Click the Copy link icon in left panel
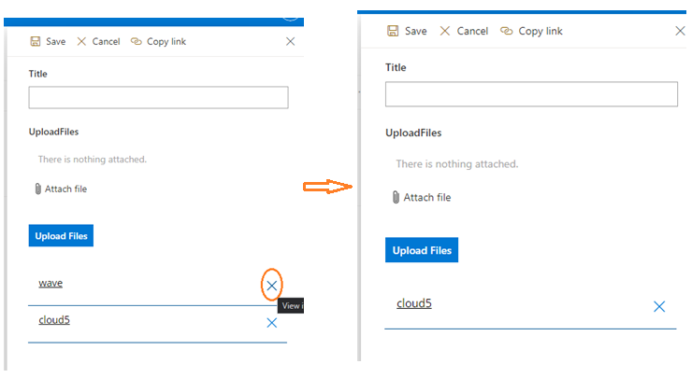692x378 pixels. coord(137,42)
